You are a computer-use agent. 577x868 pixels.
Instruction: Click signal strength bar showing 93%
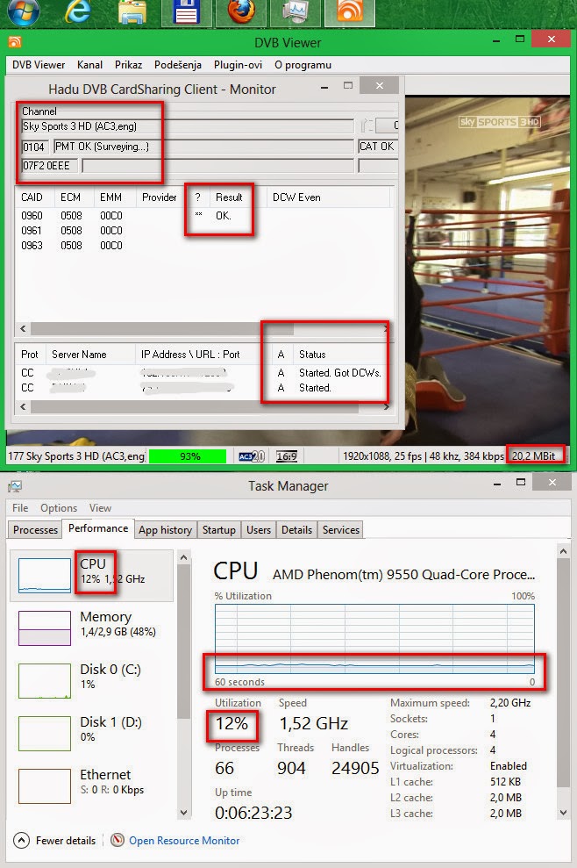coord(188,456)
